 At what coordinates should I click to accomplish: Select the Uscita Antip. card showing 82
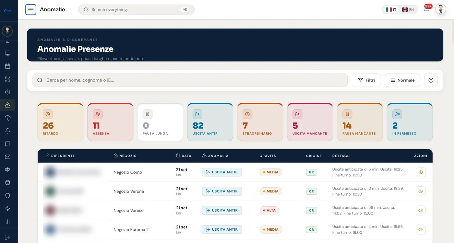pos(210,122)
